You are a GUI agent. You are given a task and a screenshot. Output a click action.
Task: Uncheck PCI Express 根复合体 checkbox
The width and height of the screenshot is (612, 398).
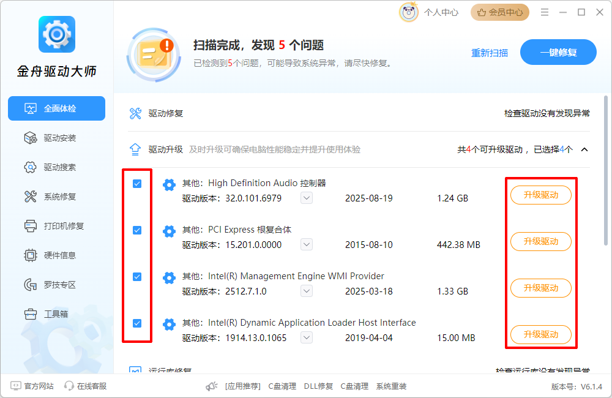pyautogui.click(x=137, y=230)
